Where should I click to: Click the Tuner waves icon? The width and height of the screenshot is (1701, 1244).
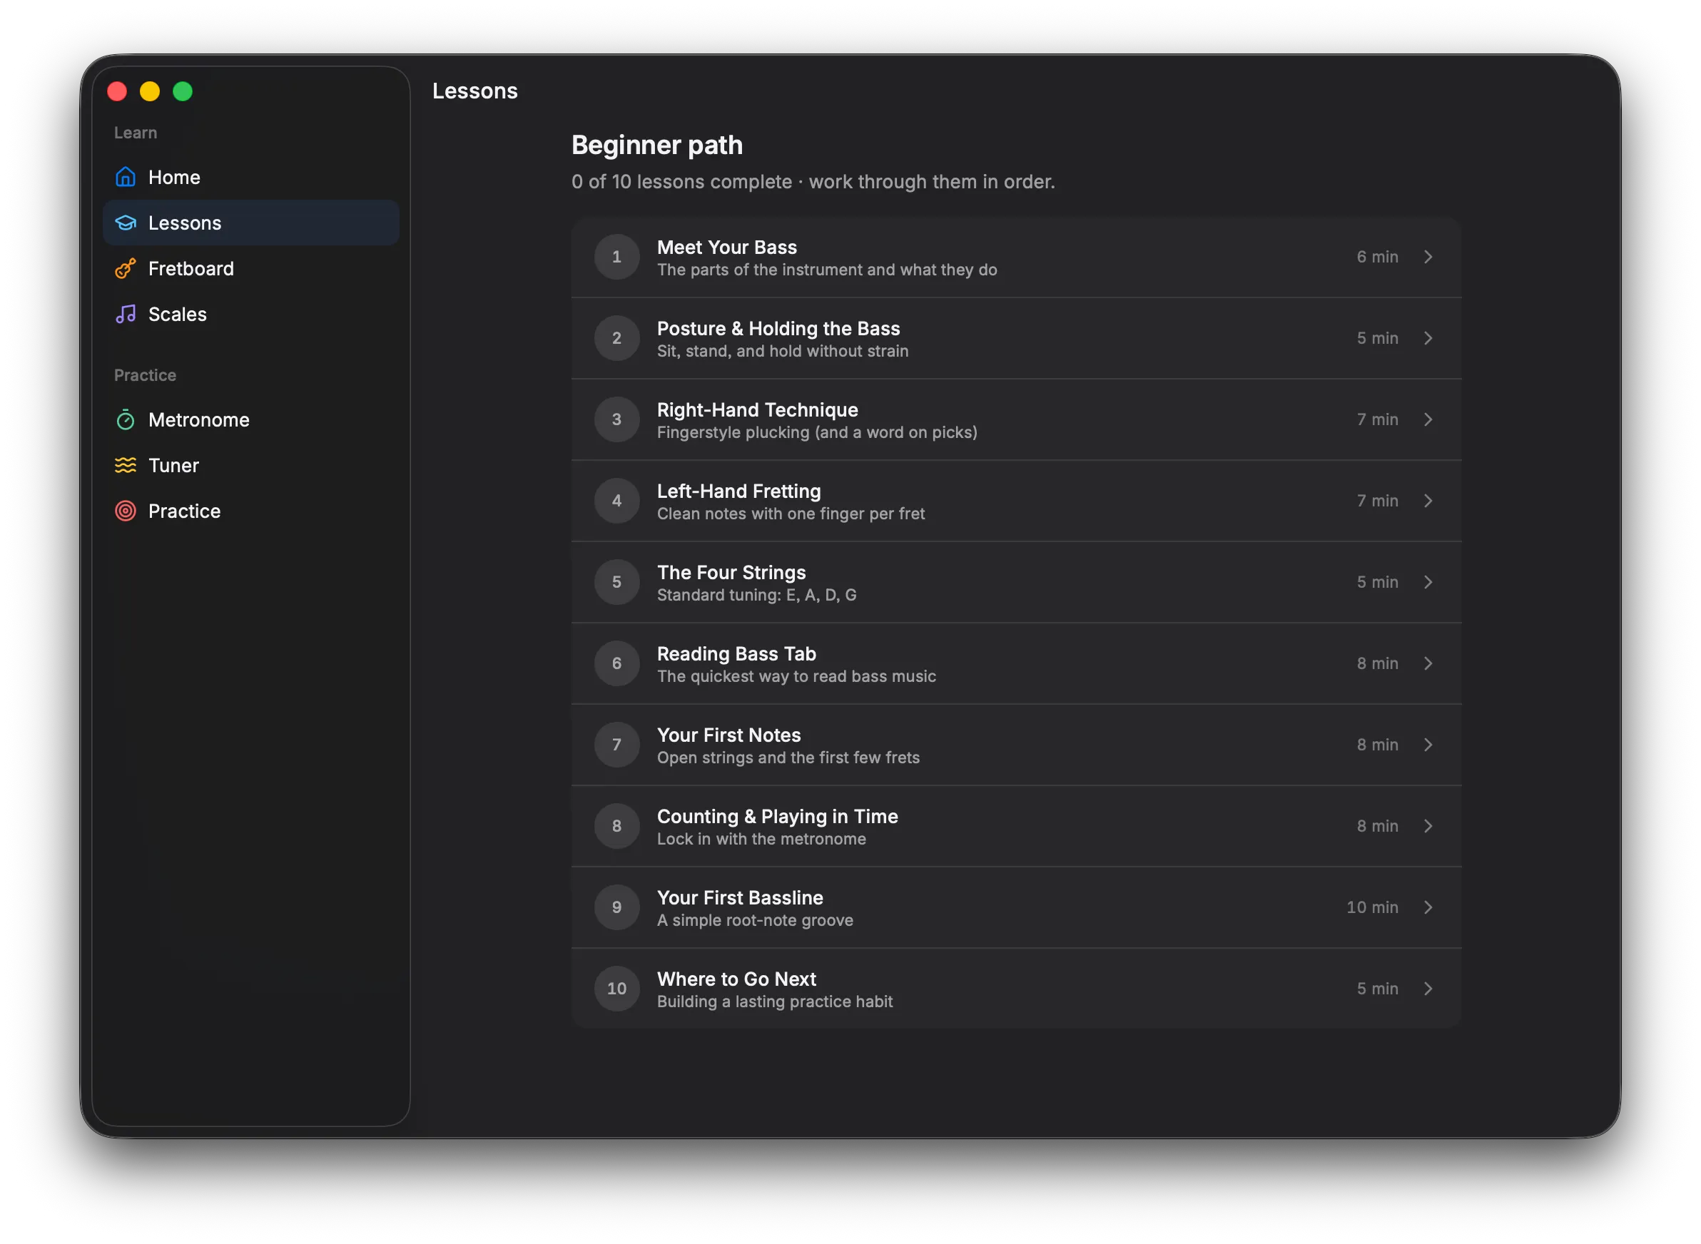125,465
